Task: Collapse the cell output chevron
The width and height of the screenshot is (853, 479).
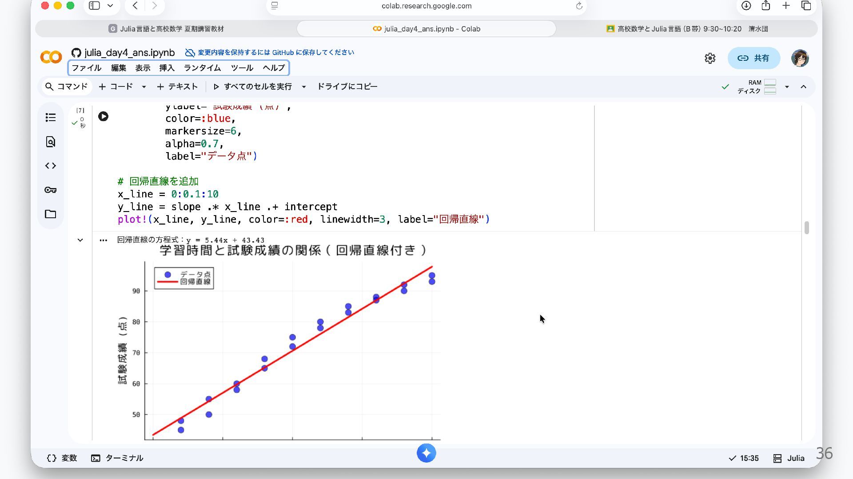Action: coord(80,240)
